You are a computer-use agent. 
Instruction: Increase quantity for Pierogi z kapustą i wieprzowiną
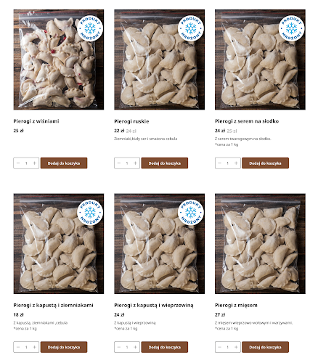click(x=135, y=347)
